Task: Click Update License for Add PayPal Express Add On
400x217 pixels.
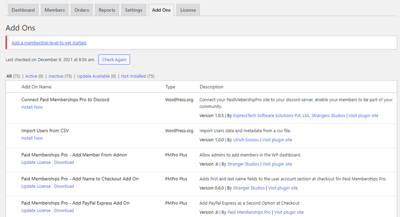Action: point(36,211)
